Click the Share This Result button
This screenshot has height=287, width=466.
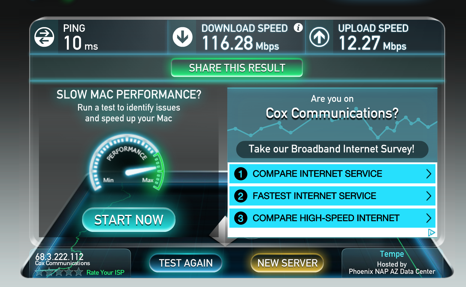click(237, 68)
